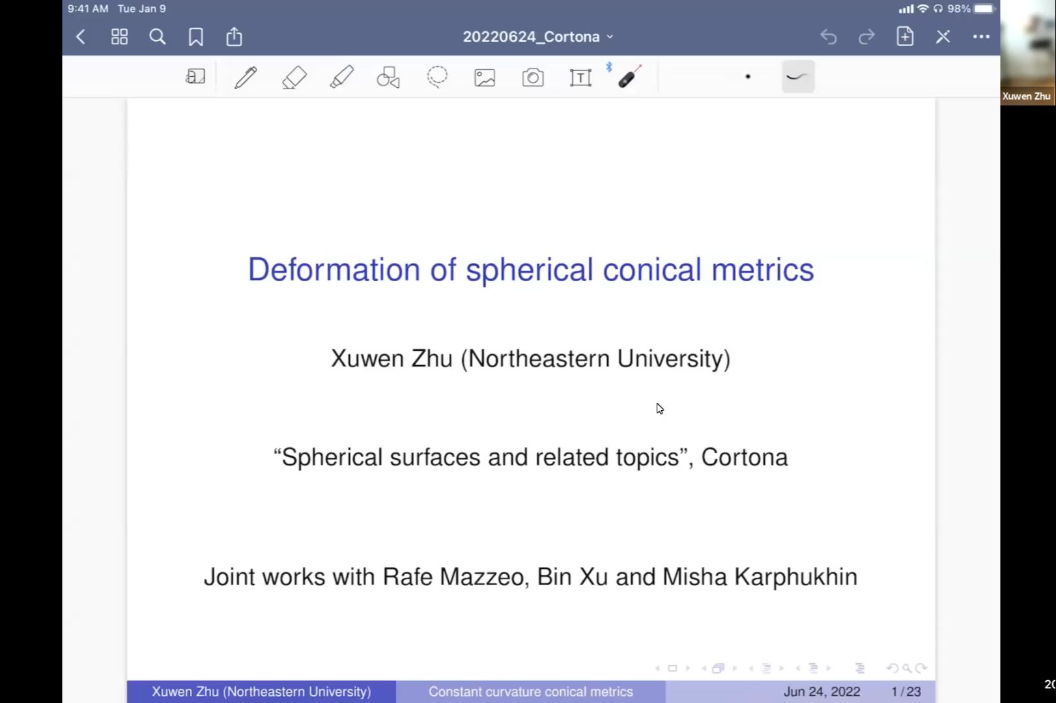Select the Xuwen Zhu video thumbnail
This screenshot has width=1056, height=703.
pyautogui.click(x=1028, y=52)
